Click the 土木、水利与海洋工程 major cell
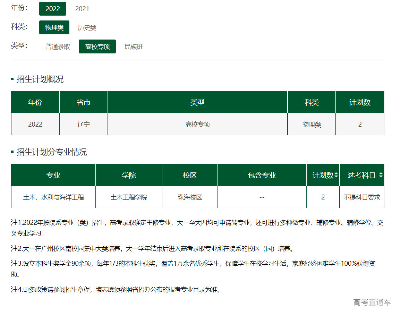The width and height of the screenshot is (401, 316). (53, 197)
